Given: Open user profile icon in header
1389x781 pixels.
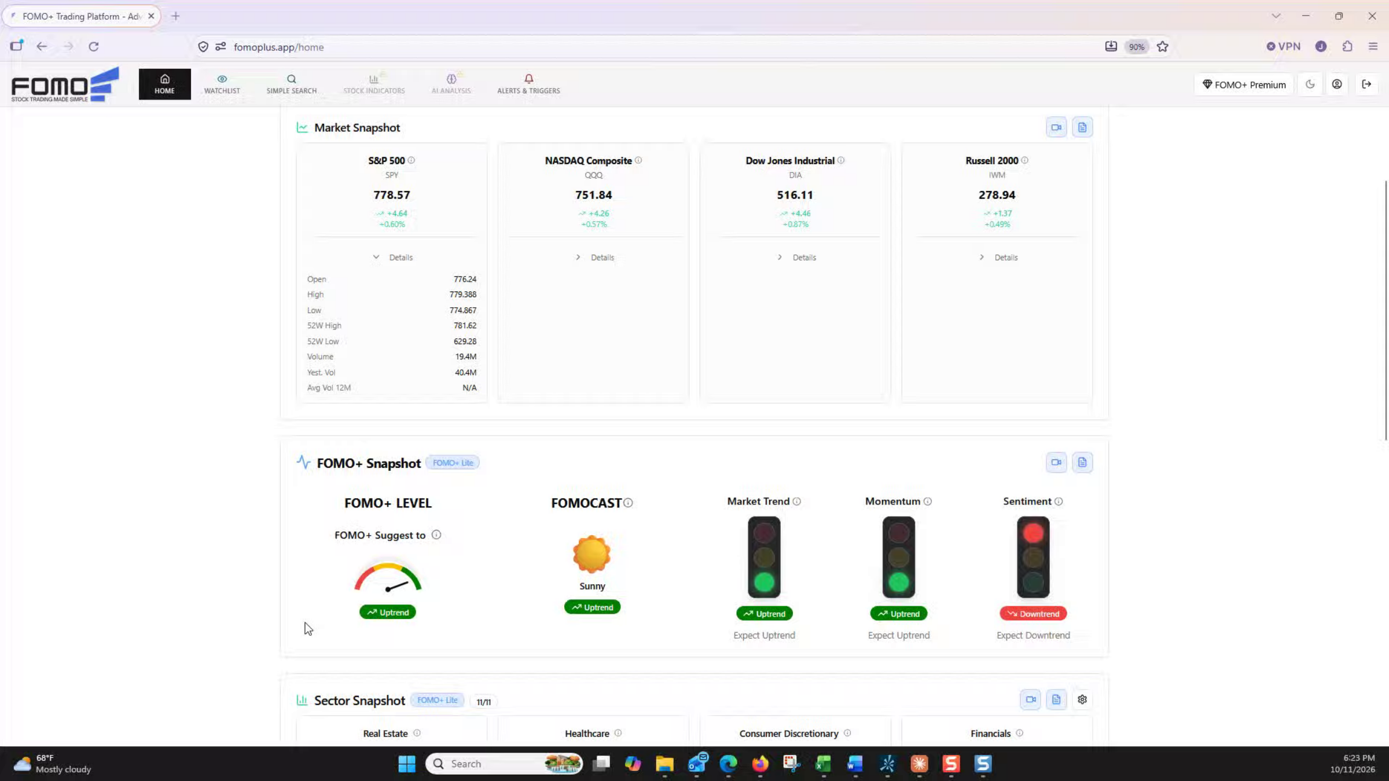Looking at the screenshot, I should [1337, 84].
